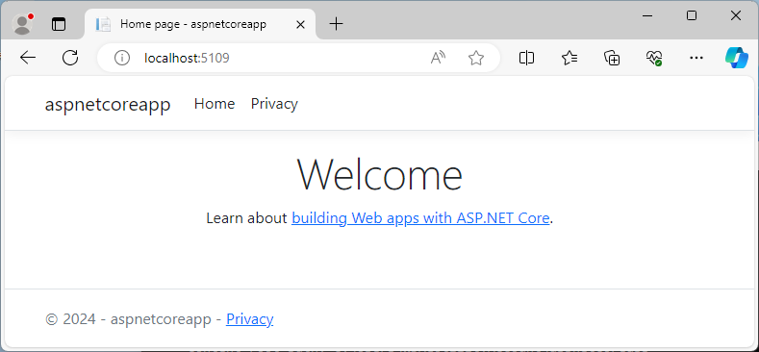Viewport: 759px width, 352px height.
Task: Open Split screen icon
Action: click(x=526, y=58)
